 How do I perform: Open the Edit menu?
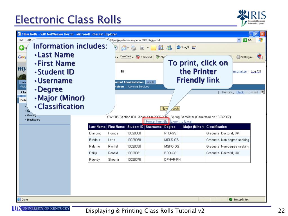[x=29, y=40]
